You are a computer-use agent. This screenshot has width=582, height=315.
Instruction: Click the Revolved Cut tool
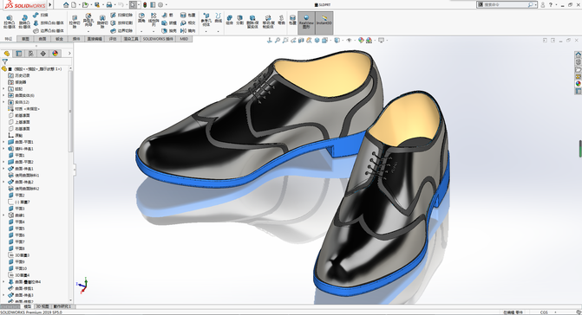pyautogui.click(x=102, y=22)
